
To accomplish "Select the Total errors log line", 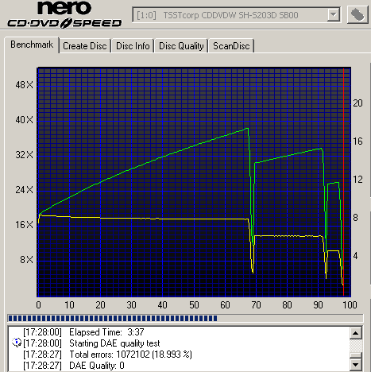I will (107, 355).
